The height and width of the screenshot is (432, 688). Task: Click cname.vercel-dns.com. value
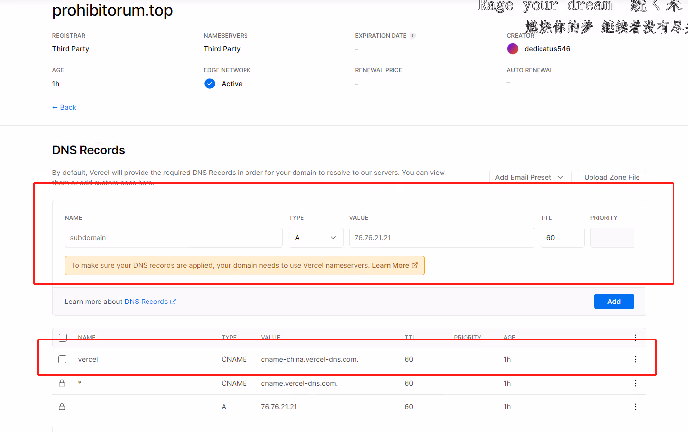pos(299,383)
